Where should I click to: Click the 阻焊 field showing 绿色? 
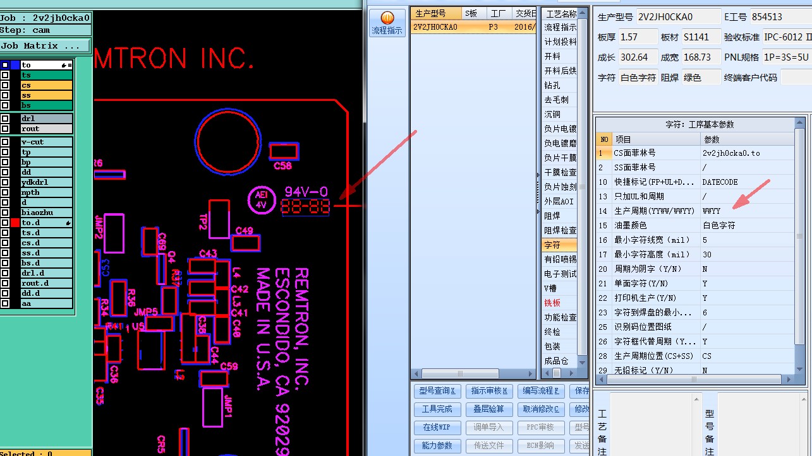point(700,78)
